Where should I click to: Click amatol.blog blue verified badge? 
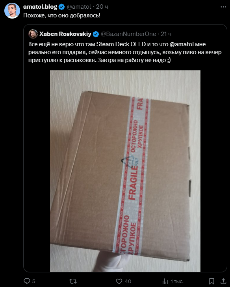62,7
